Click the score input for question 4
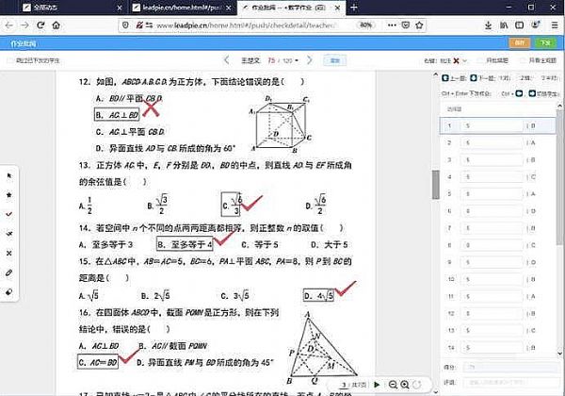 (492, 177)
